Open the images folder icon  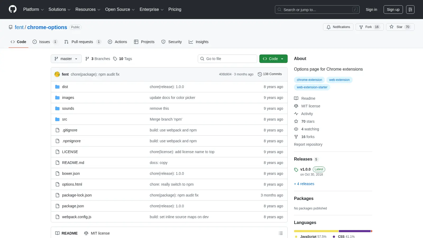tap(57, 98)
